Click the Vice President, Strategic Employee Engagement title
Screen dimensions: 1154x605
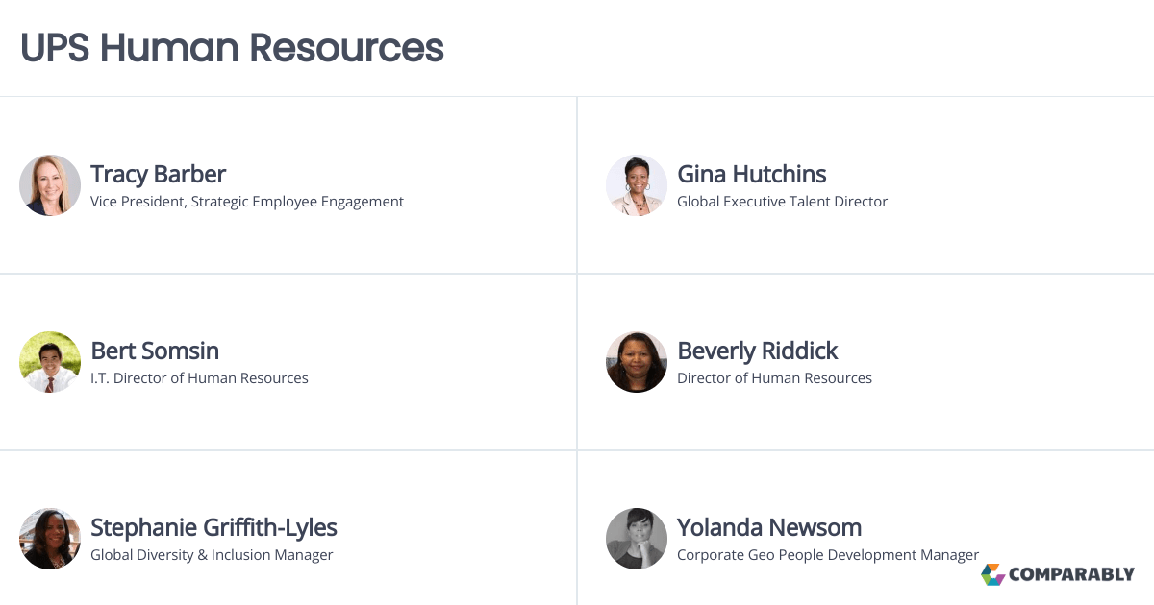[x=247, y=202]
